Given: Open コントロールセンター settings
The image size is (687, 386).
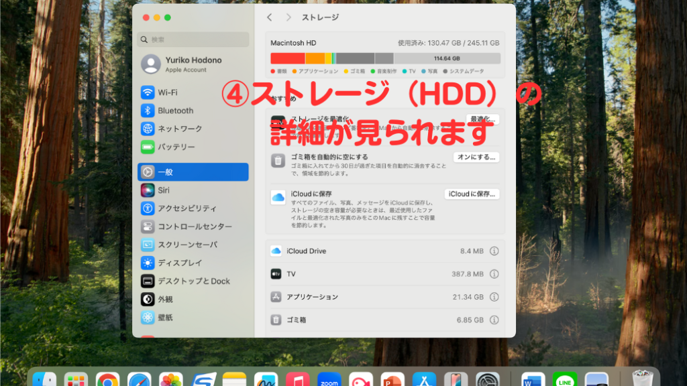Looking at the screenshot, I should pos(194,227).
